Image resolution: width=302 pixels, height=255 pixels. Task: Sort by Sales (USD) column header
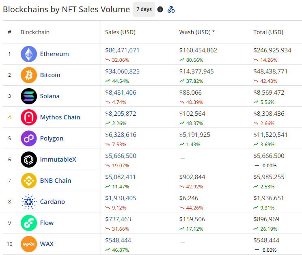click(120, 32)
